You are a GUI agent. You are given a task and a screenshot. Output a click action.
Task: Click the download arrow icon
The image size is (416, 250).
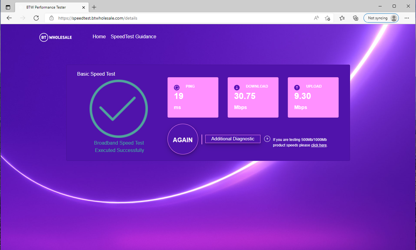click(237, 87)
